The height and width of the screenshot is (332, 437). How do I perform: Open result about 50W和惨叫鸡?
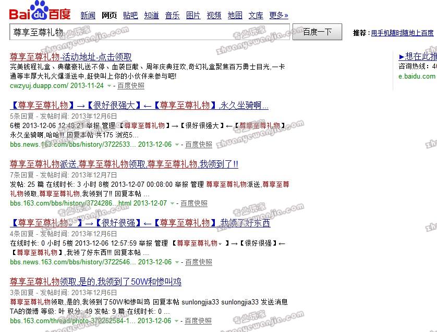[x=95, y=282]
